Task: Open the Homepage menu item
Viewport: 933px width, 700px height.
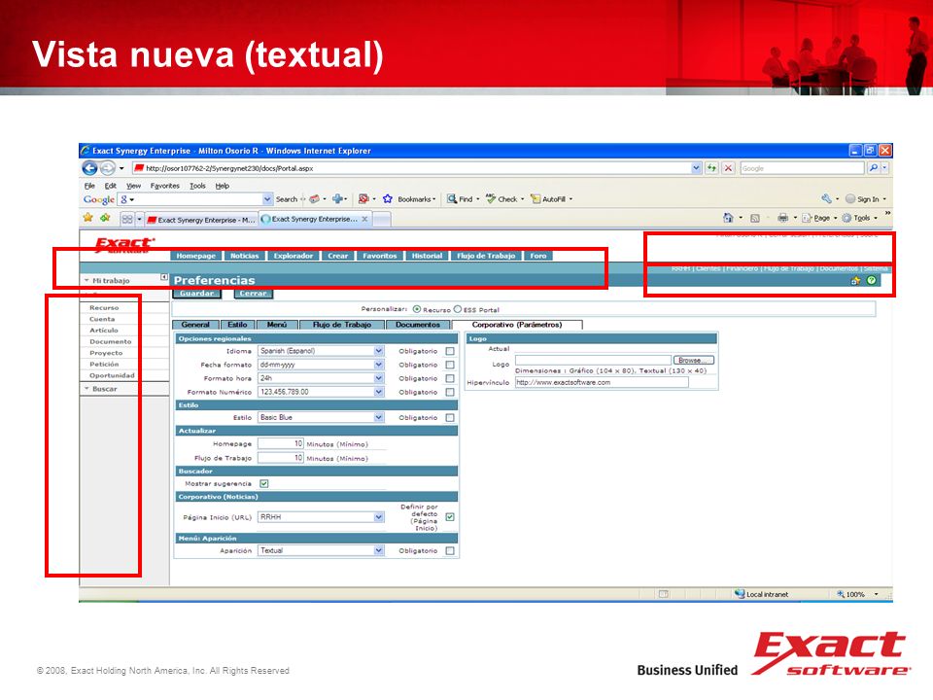Action: click(x=195, y=256)
